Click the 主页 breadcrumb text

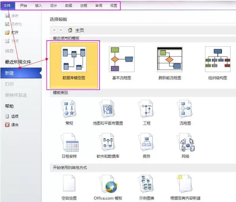(79, 30)
